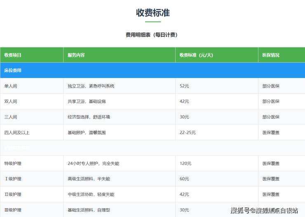Click the 120元 price cell

[185, 164]
